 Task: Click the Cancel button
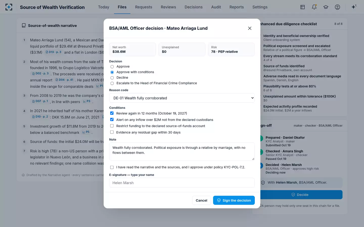pyautogui.click(x=201, y=200)
